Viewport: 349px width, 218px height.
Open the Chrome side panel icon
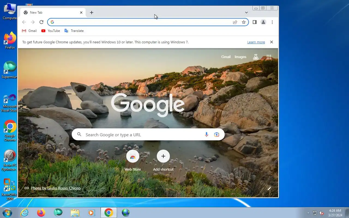click(254, 22)
